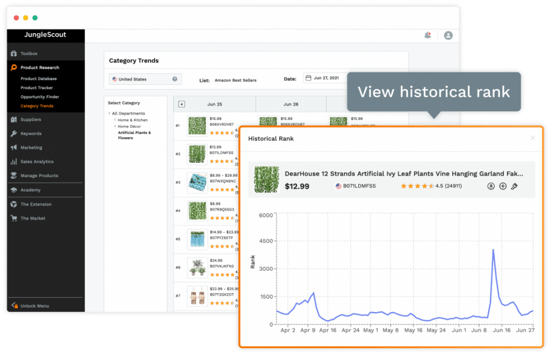This screenshot has width=550, height=354.
Task: Click rank #1 ivy product thumbnail in Jun 25
Action: tap(197, 126)
